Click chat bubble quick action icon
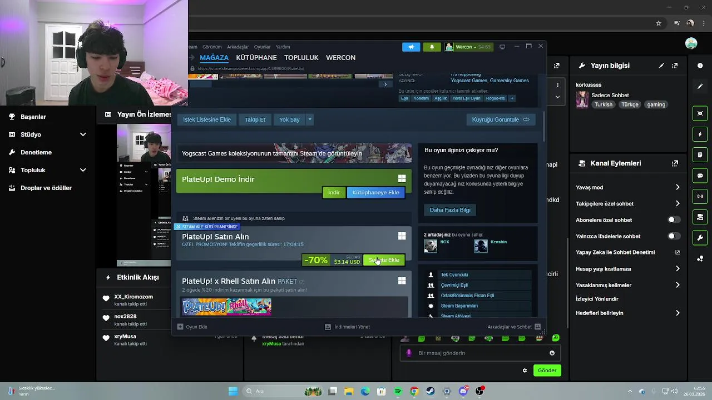 tap(700, 176)
